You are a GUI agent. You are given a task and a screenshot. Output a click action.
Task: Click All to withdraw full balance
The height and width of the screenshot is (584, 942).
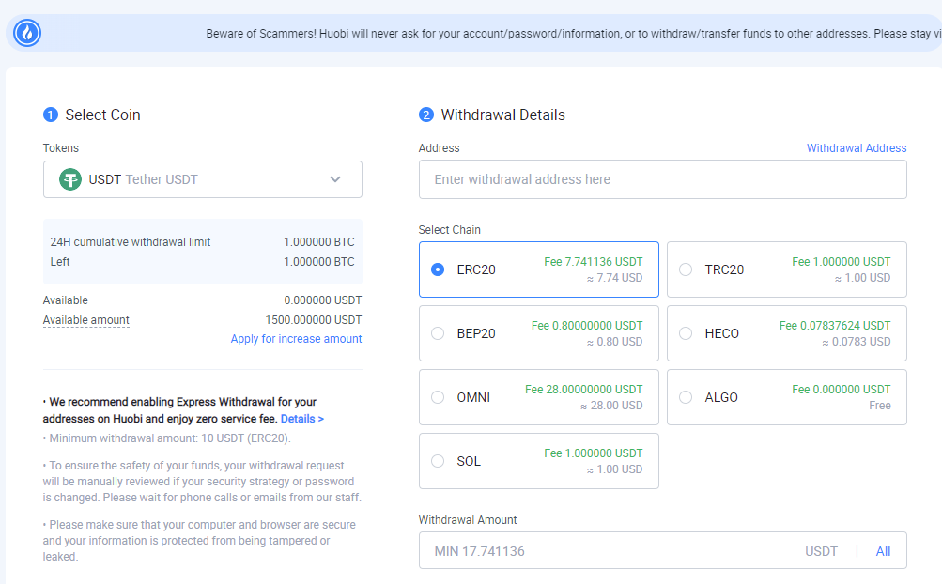tap(883, 551)
